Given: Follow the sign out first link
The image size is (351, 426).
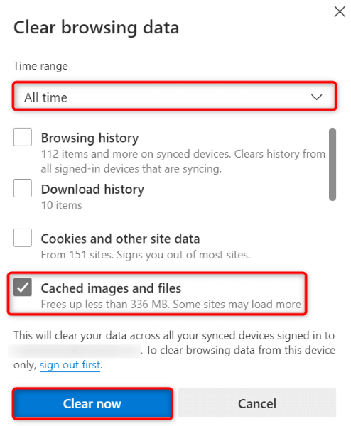Looking at the screenshot, I should point(70,365).
